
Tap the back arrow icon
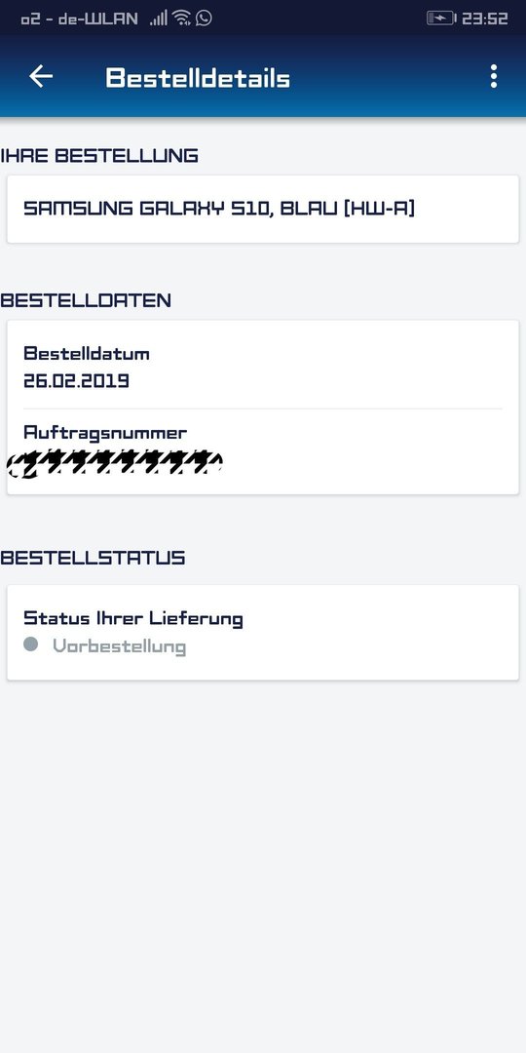(x=40, y=77)
